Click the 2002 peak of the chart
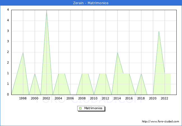Image resolution: width=182 pixels, height=126 pixels. point(46,10)
